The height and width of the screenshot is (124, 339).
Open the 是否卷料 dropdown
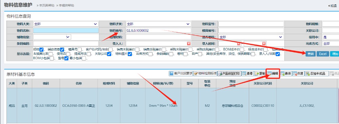pyautogui.click(x=251, y=37)
